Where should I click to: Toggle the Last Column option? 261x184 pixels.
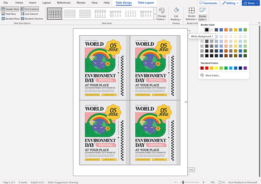29,14
